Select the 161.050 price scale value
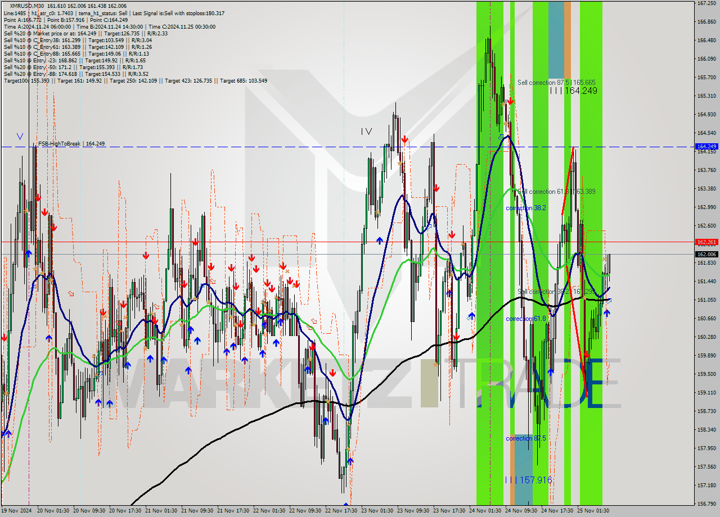The height and width of the screenshot is (517, 720). point(706,300)
